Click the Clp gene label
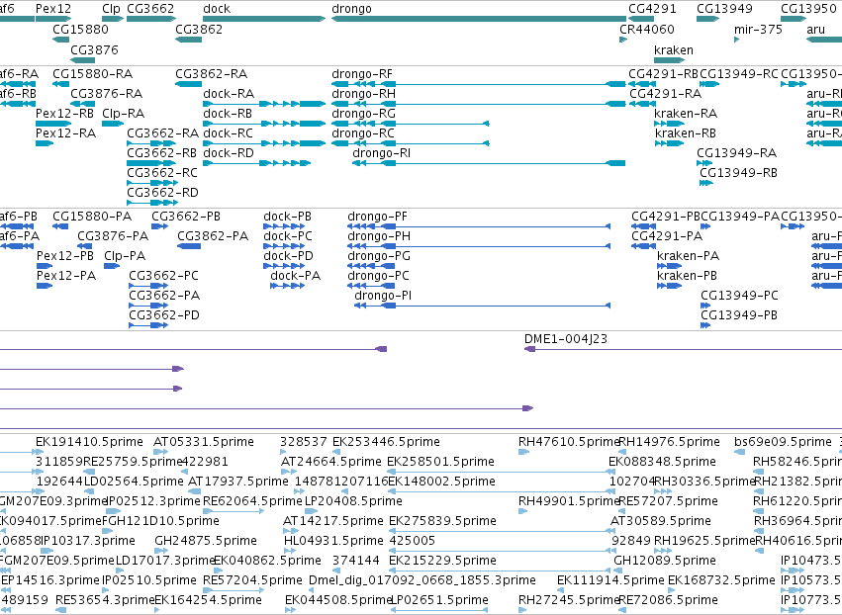The image size is (842, 615). tap(111, 9)
